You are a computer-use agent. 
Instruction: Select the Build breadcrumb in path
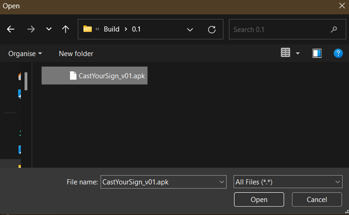coord(111,29)
